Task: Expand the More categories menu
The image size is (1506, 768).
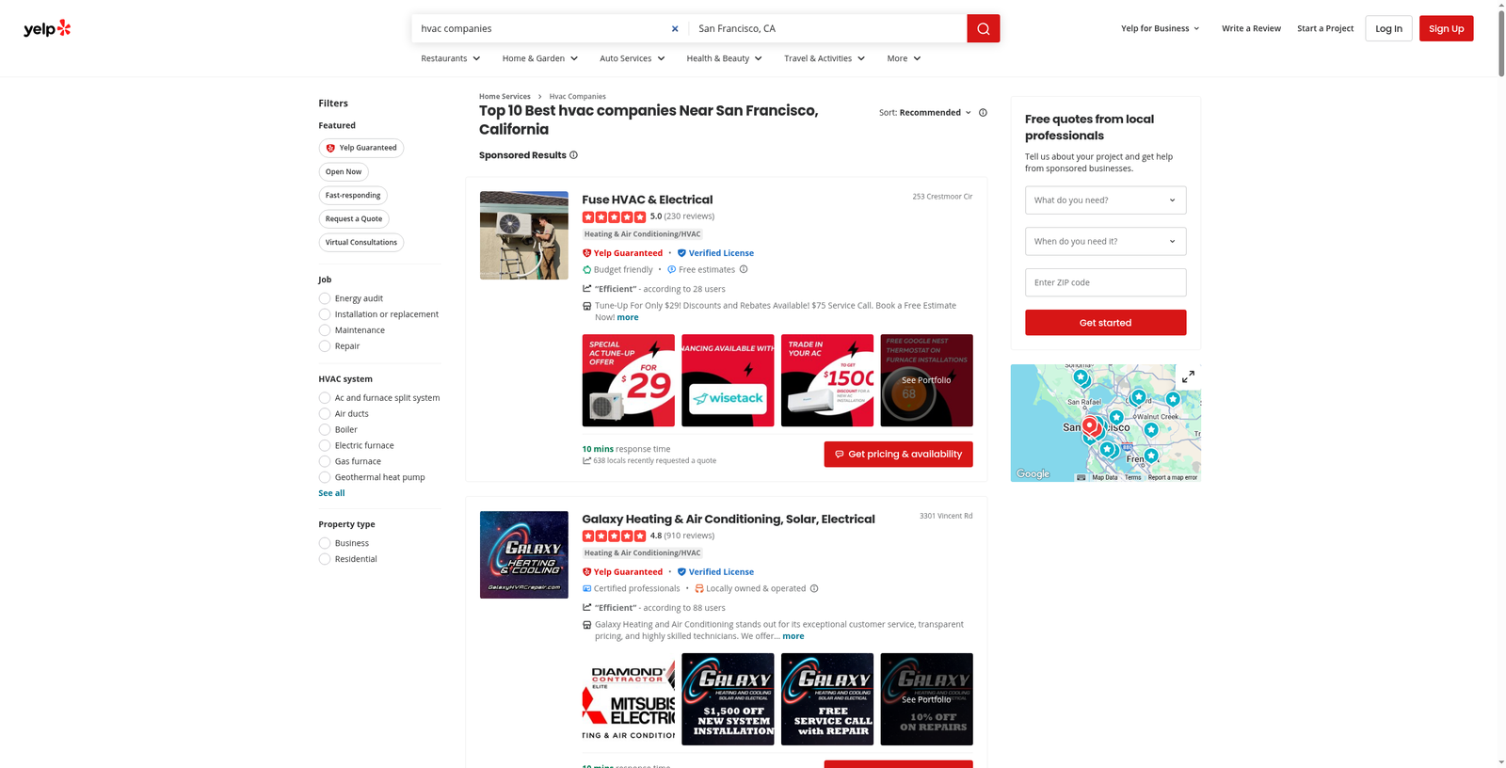Action: click(x=904, y=58)
